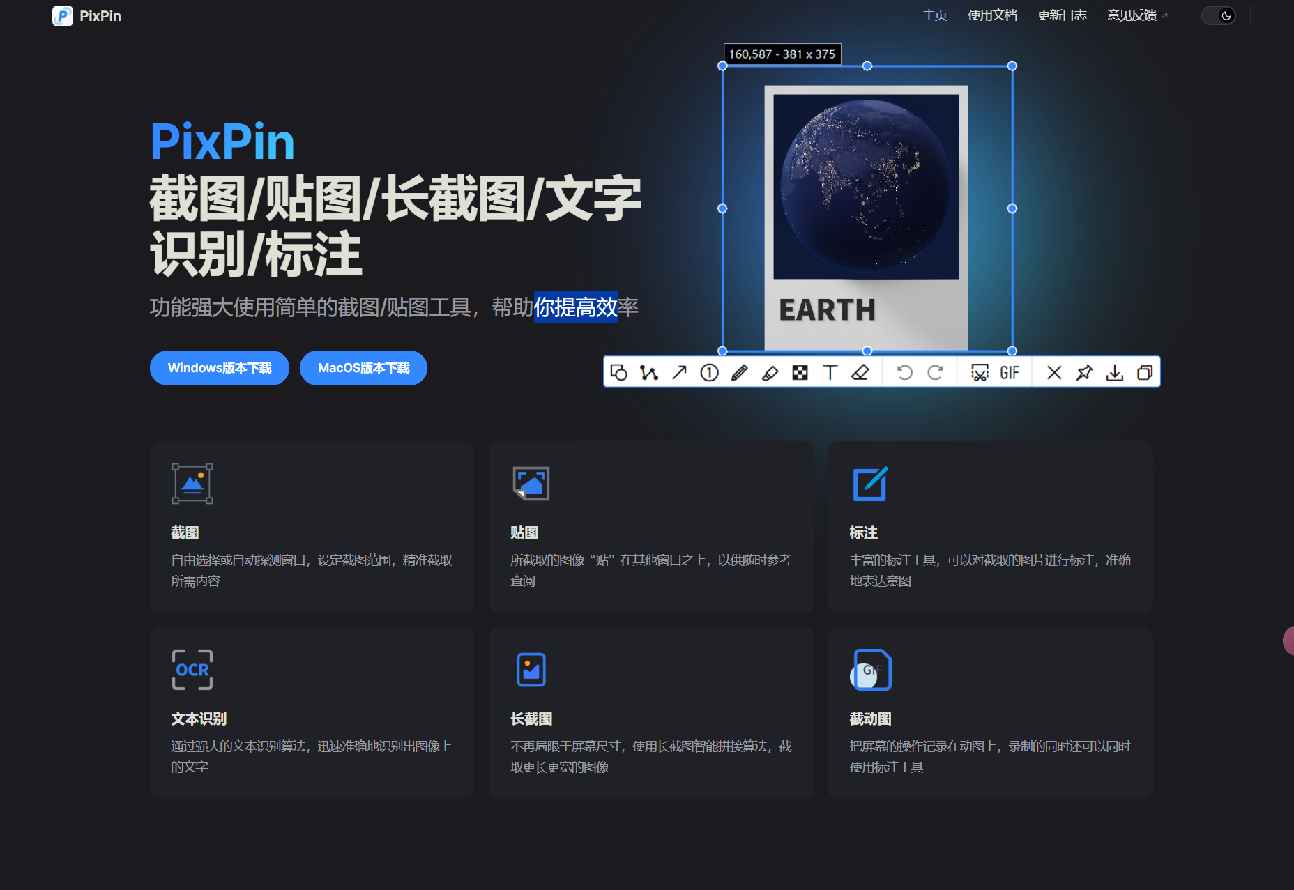Select the mosaic tool

[800, 373]
